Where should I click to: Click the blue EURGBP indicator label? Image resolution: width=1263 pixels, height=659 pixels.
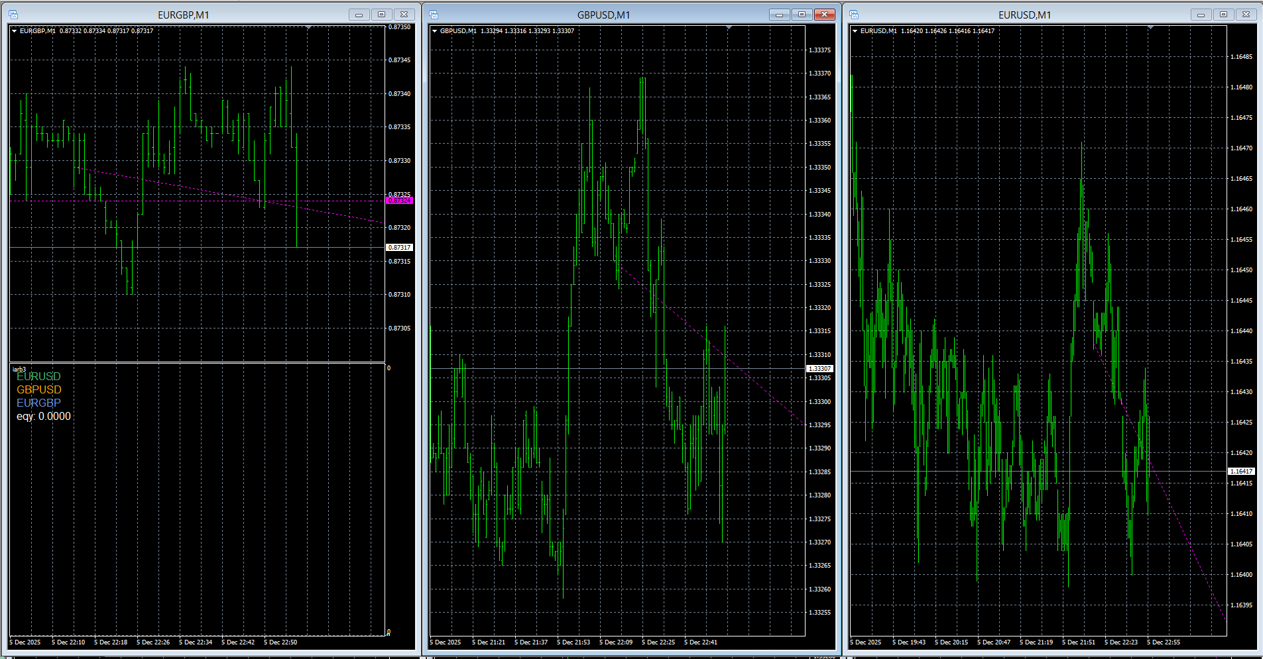point(38,403)
